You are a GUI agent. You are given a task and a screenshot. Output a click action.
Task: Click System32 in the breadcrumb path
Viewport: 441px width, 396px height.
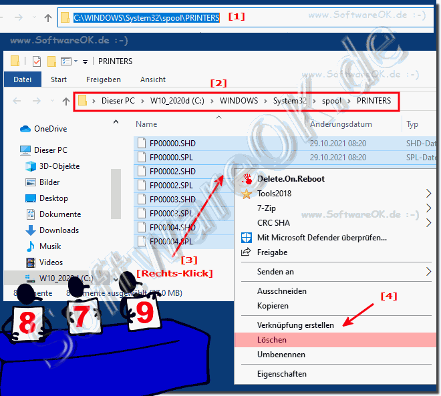290,101
